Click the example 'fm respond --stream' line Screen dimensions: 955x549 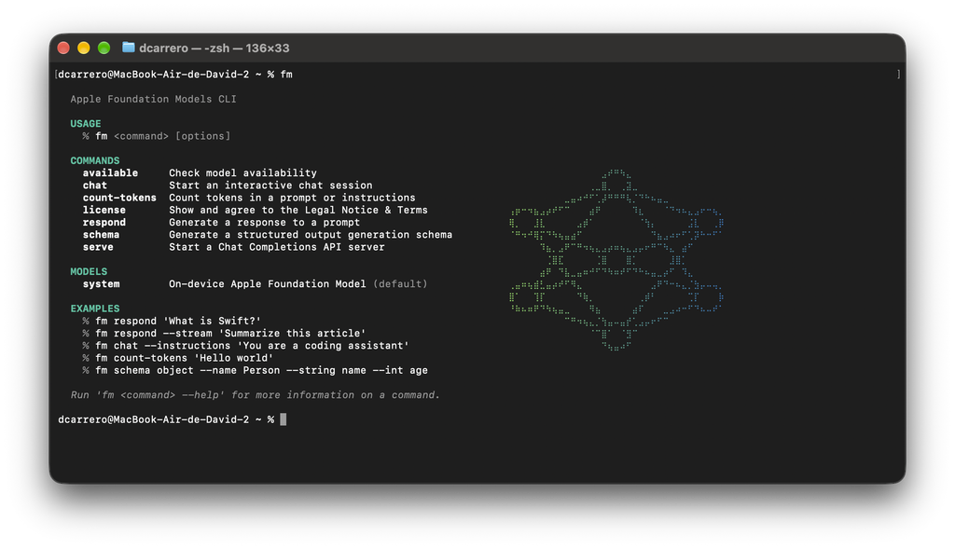click(230, 334)
